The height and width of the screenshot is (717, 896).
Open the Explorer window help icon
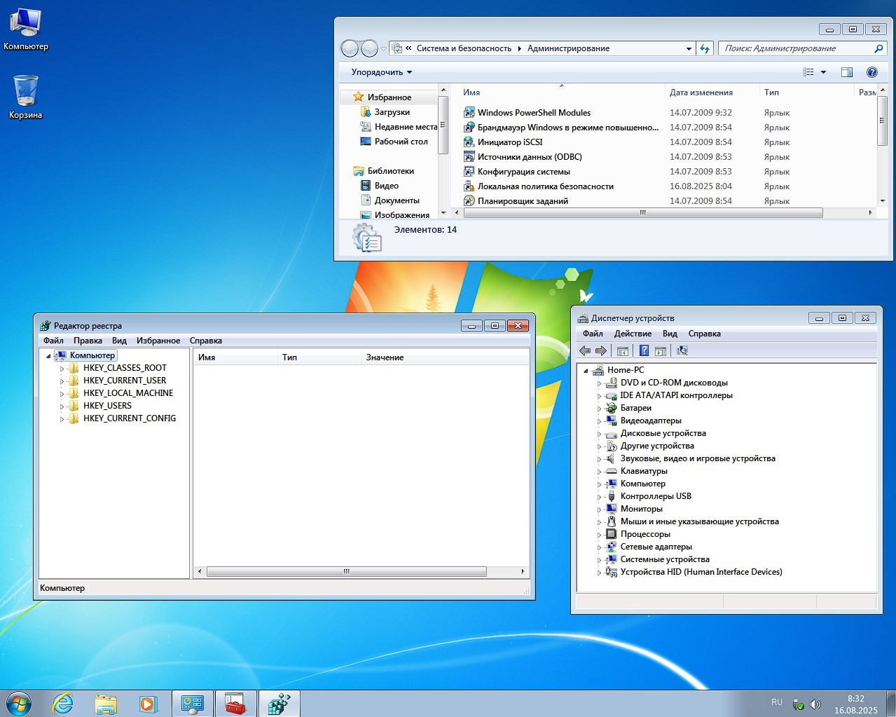coord(872,72)
